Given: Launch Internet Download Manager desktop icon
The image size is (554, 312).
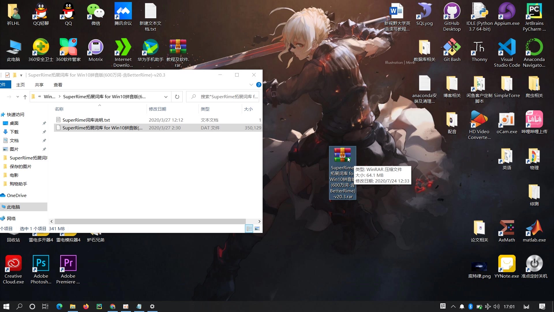Looking at the screenshot, I should pyautogui.click(x=123, y=53).
